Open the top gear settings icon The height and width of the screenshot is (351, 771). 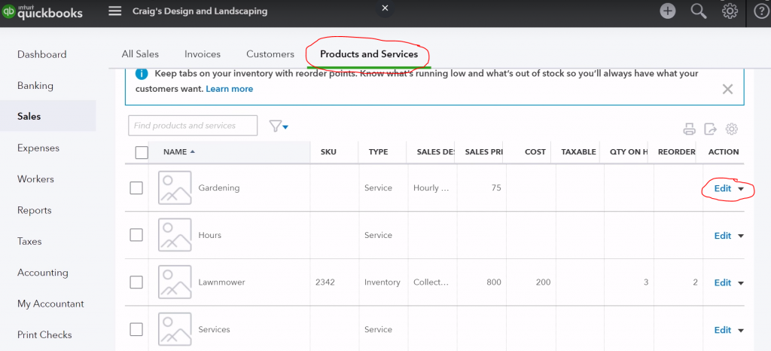pyautogui.click(x=730, y=11)
